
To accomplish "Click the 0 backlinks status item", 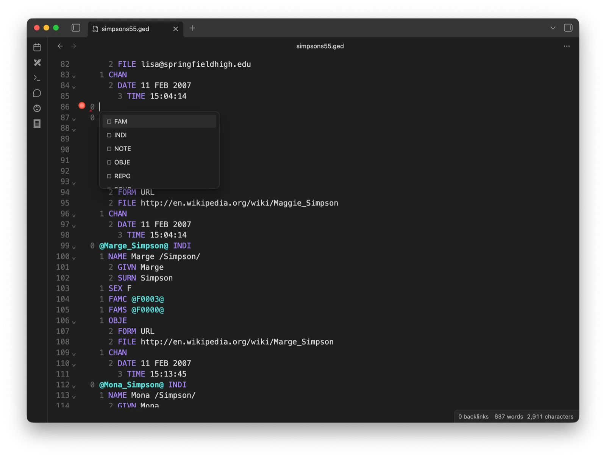I will [473, 417].
